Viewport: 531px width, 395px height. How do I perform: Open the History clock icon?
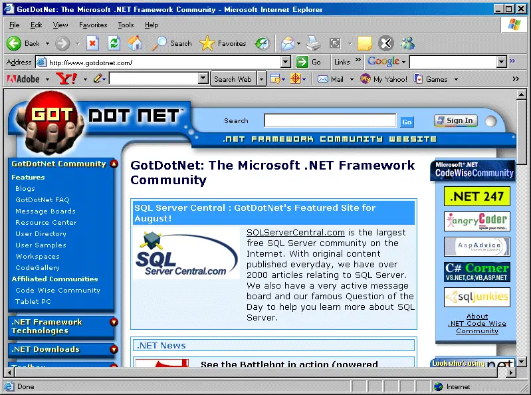tap(263, 43)
